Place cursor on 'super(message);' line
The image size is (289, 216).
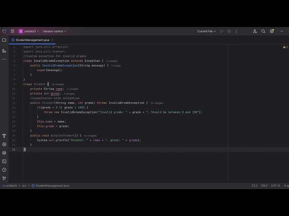[50, 70]
